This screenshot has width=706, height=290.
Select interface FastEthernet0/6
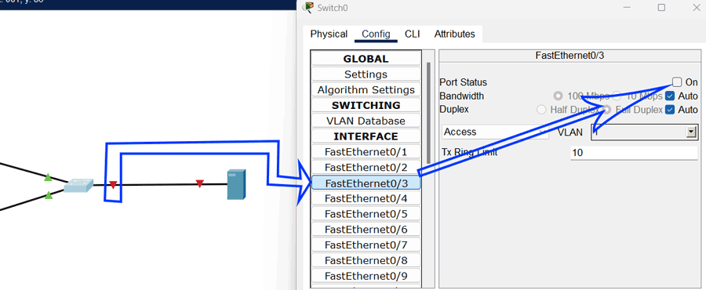click(366, 230)
